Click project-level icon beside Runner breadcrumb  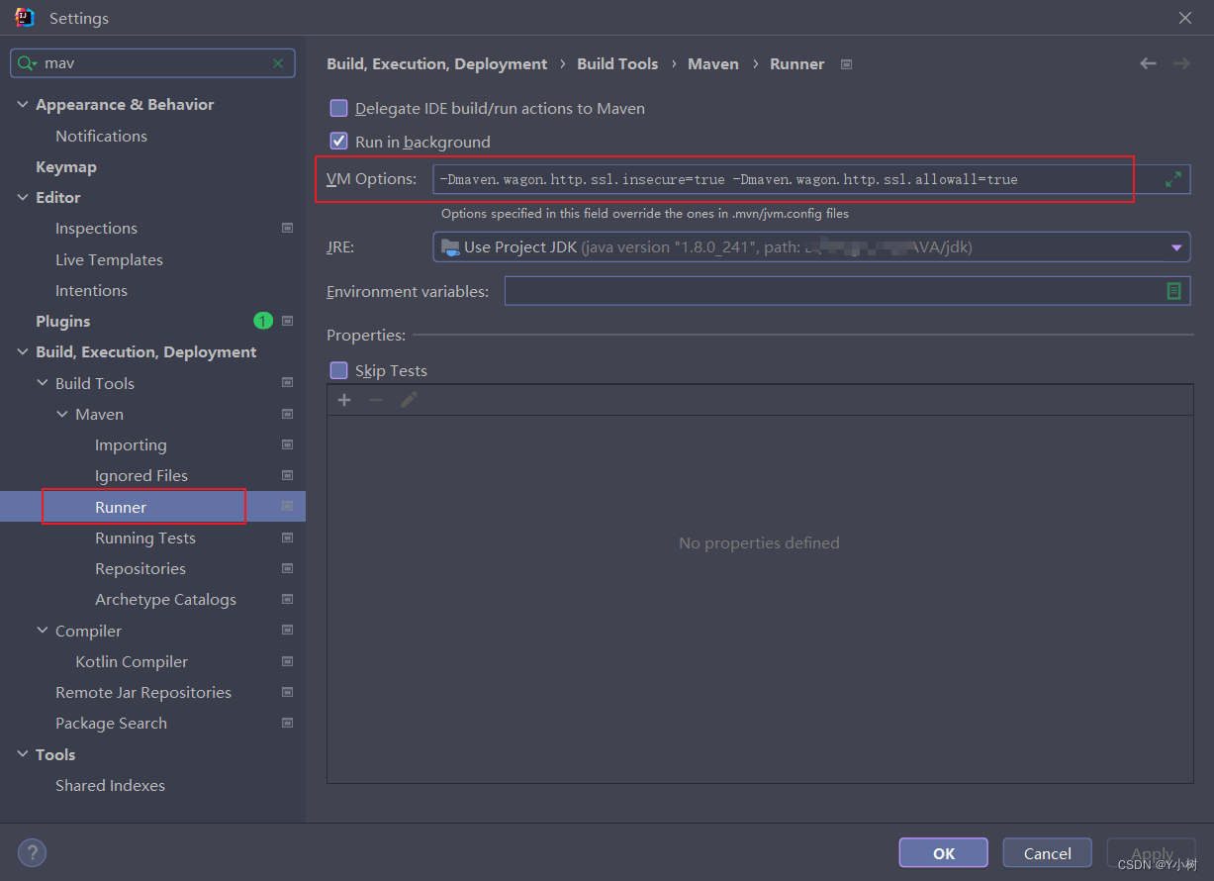(x=846, y=64)
